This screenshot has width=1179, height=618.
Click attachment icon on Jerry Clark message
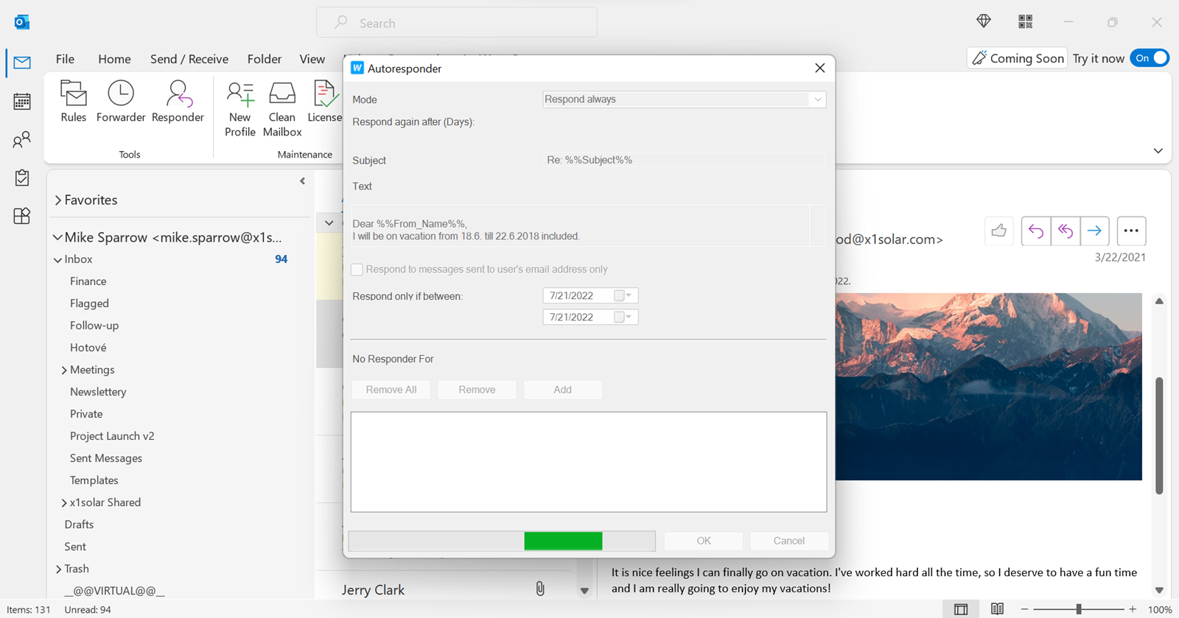[x=540, y=589]
